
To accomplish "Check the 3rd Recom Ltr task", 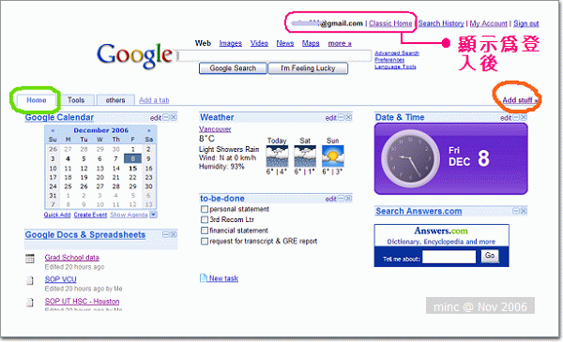I will (205, 219).
